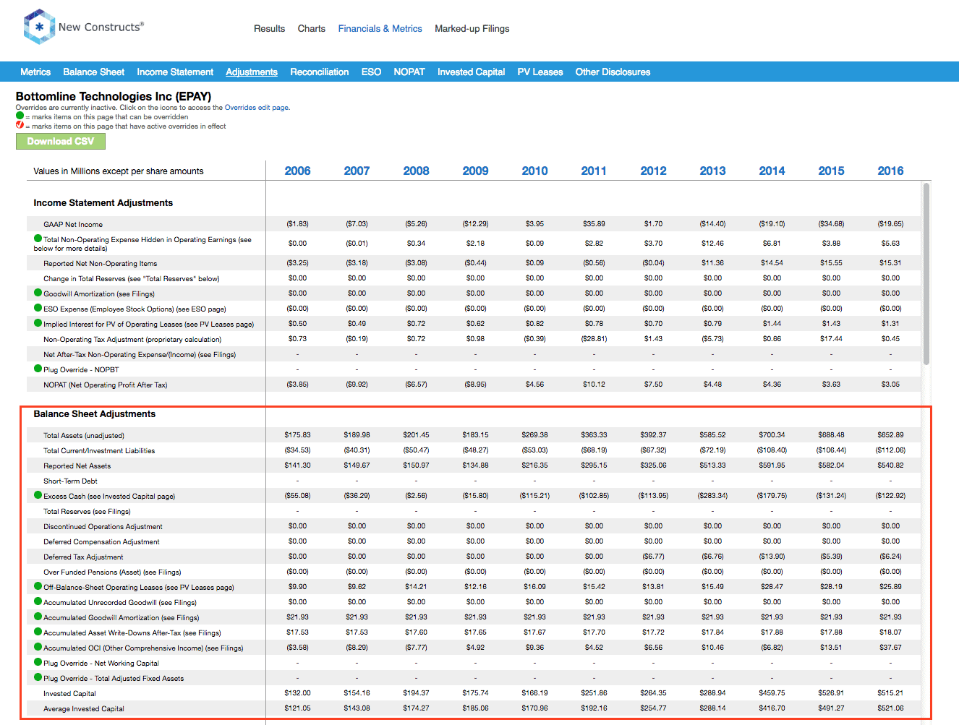Open the NOPAT page

point(409,72)
